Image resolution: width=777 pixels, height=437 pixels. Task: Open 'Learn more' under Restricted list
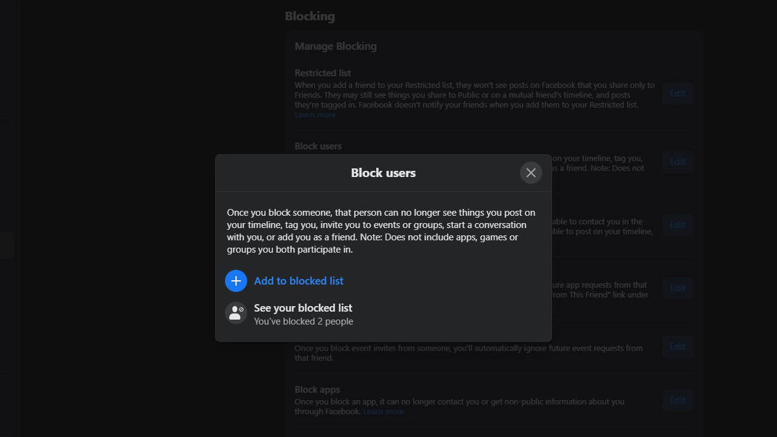pos(315,115)
